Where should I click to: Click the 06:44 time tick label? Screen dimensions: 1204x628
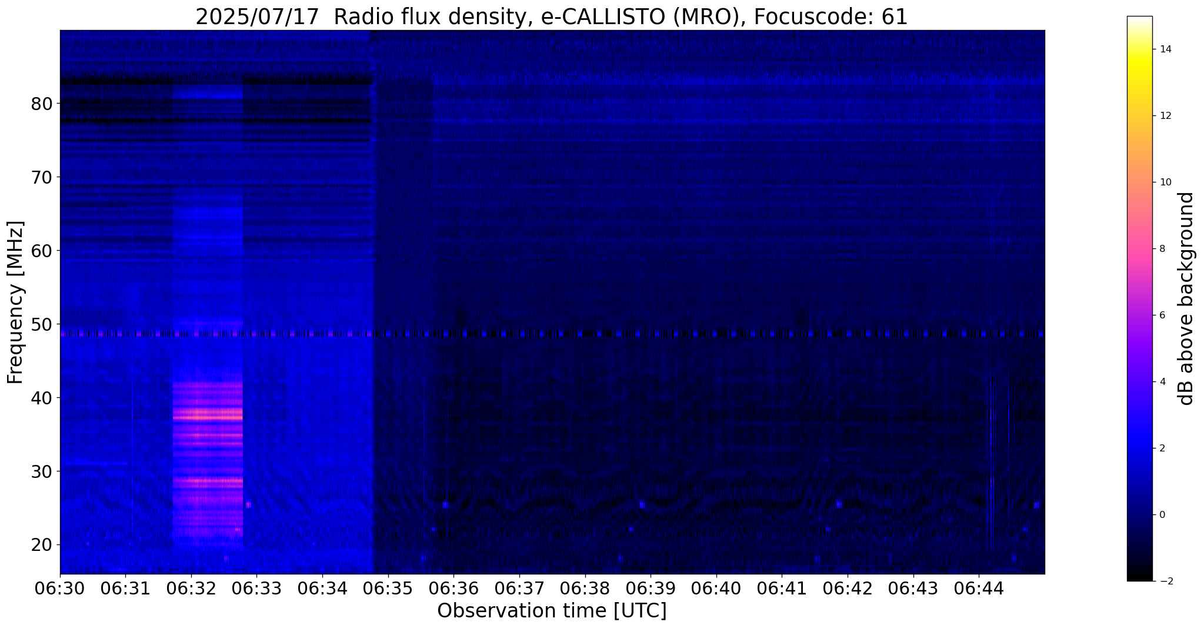click(x=979, y=587)
